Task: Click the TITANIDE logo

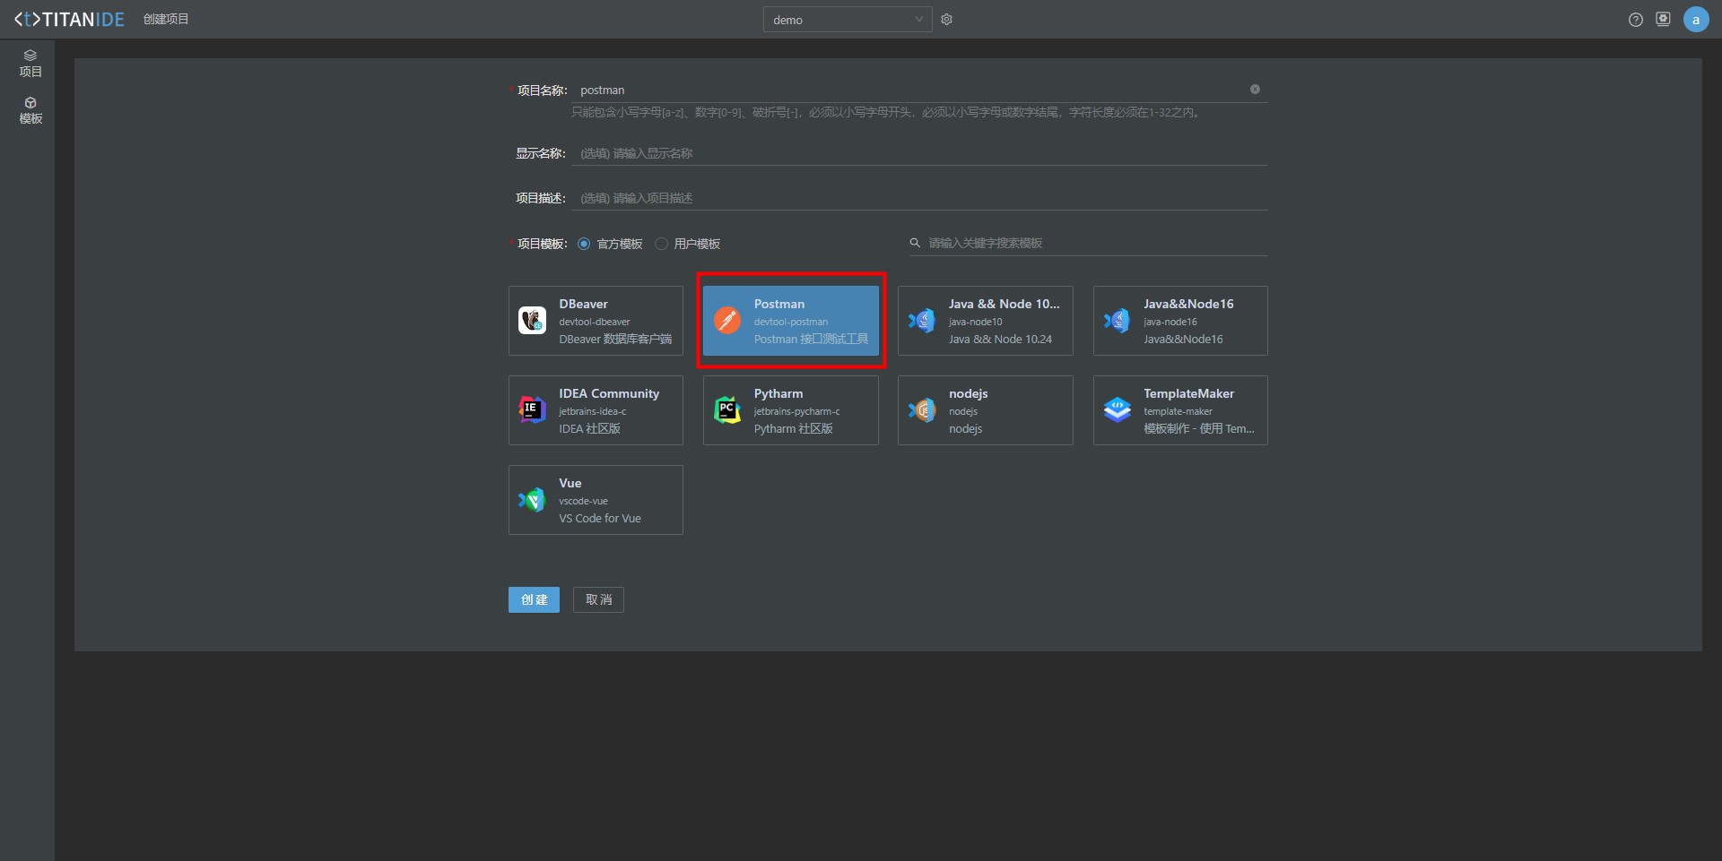Action: 69,19
